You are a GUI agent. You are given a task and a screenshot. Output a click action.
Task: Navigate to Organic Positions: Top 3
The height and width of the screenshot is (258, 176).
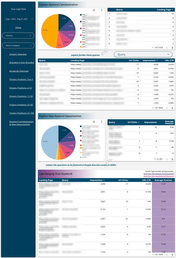tap(21, 80)
